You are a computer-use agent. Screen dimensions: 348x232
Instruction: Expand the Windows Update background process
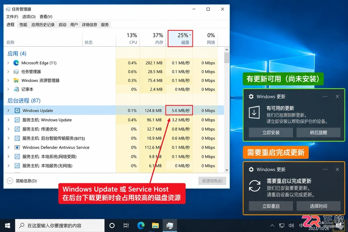click(8, 110)
